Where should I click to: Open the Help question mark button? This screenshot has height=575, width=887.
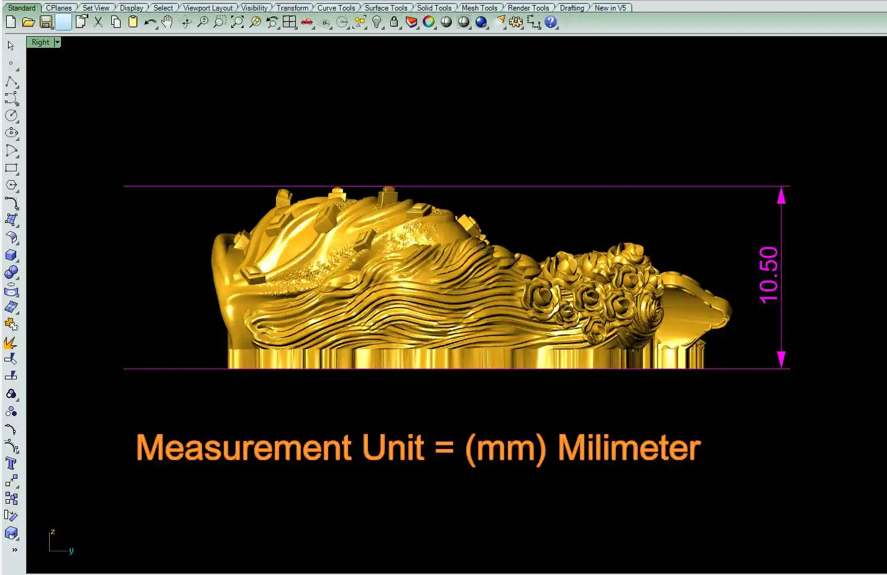(551, 22)
